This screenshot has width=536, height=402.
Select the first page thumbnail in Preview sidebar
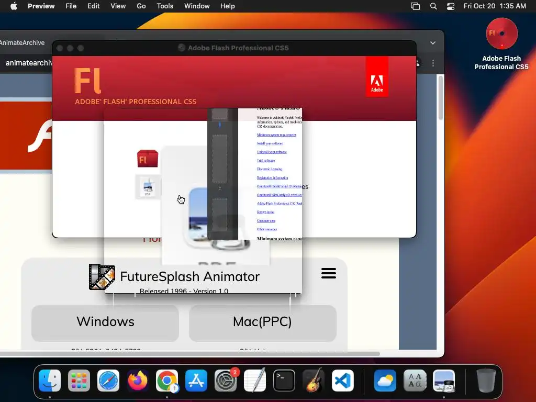[220, 114]
